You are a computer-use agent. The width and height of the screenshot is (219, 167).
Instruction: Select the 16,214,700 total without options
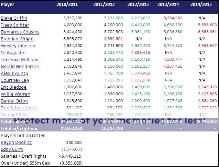pyautogui.click(x=112, y=128)
